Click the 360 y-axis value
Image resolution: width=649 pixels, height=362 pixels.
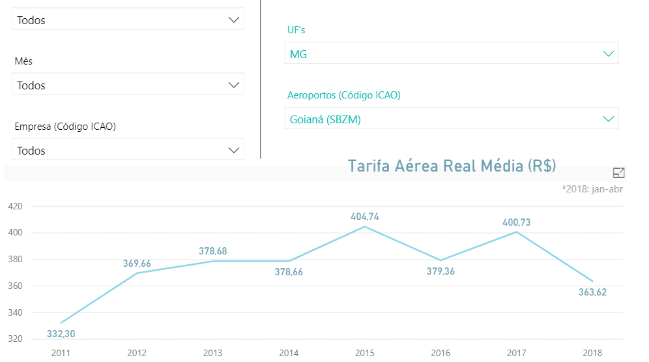16,286
